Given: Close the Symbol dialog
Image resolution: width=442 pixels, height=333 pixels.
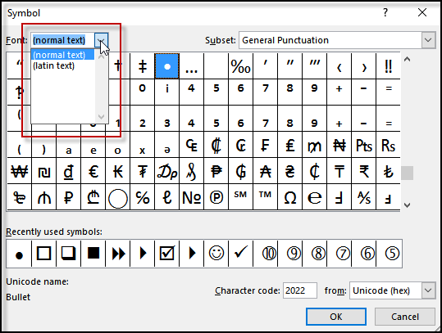Looking at the screenshot, I should coord(422,12).
